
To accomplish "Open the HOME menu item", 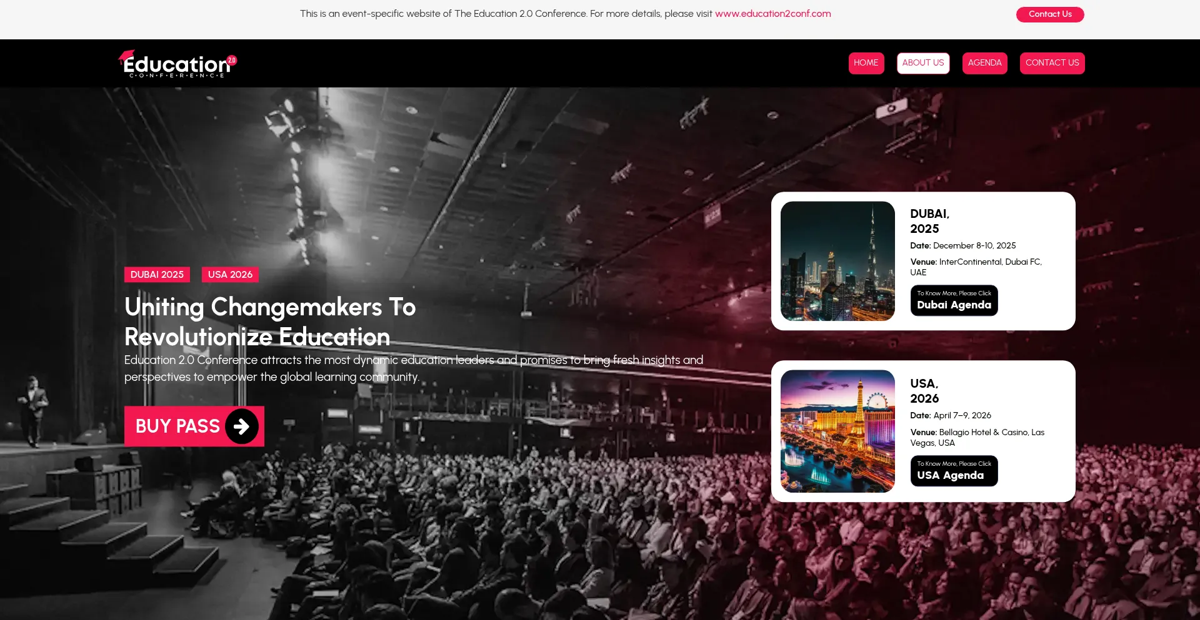I will 866,63.
